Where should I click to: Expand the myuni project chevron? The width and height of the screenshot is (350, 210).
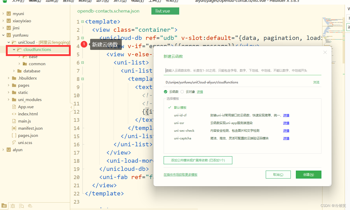click(x=3, y=14)
